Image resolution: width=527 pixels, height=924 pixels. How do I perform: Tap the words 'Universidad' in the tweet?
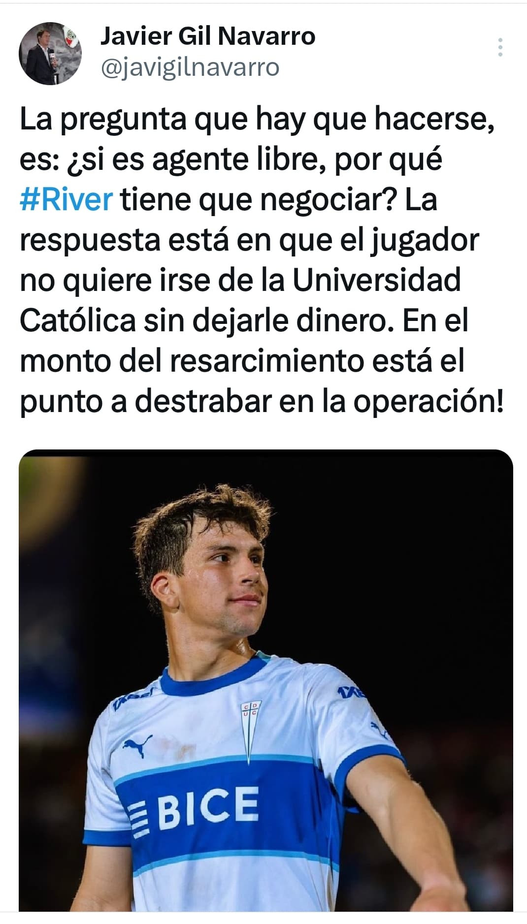point(377,280)
